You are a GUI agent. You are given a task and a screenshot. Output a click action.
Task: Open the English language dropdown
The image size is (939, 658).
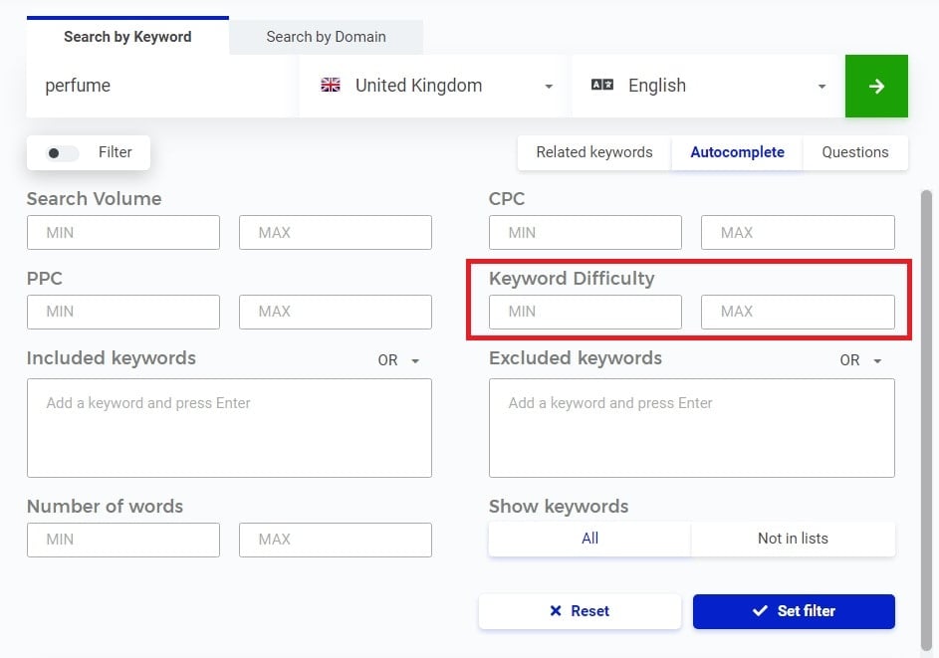pyautogui.click(x=822, y=86)
